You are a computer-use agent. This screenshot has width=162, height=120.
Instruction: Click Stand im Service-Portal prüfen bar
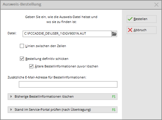(x=63, y=110)
